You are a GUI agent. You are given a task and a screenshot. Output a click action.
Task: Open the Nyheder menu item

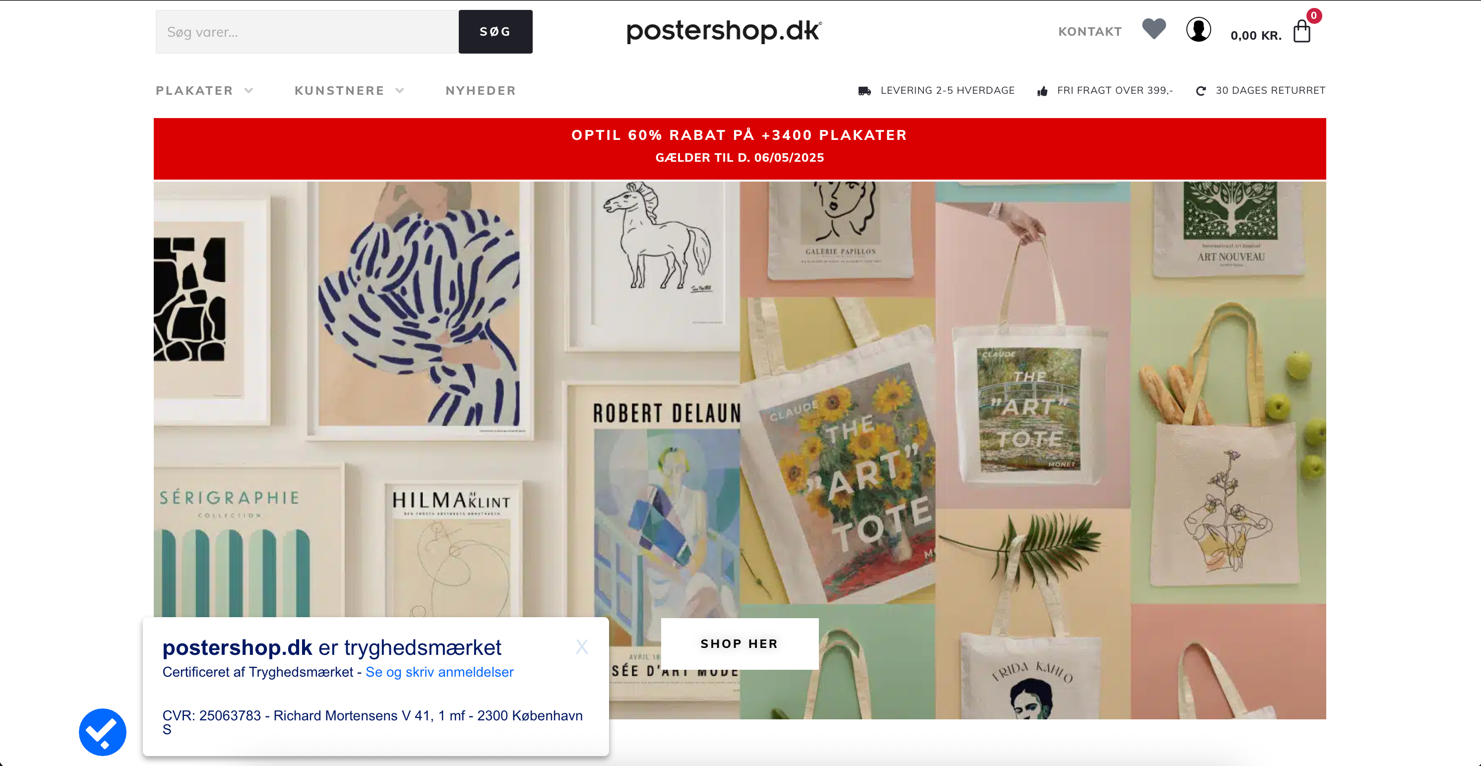point(481,90)
